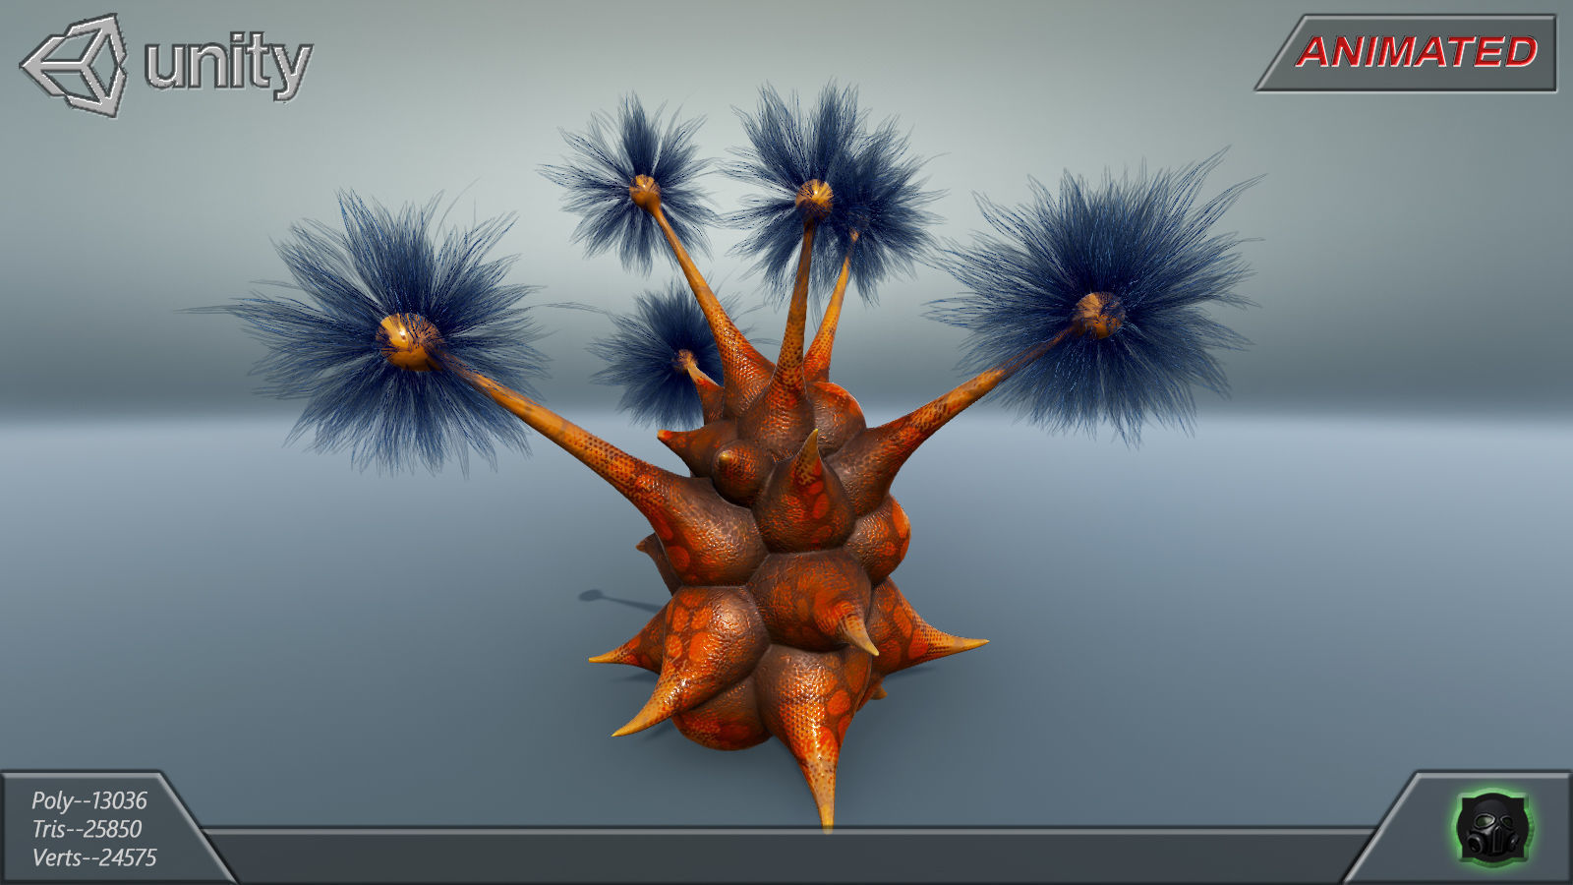The width and height of the screenshot is (1573, 885).
Task: Click the 'unity' wordmark text
Action: pos(228,65)
